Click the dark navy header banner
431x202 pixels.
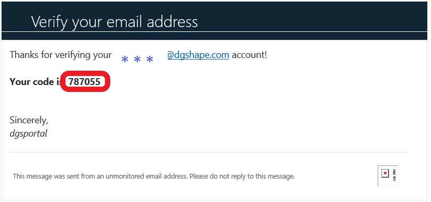pyautogui.click(x=214, y=16)
